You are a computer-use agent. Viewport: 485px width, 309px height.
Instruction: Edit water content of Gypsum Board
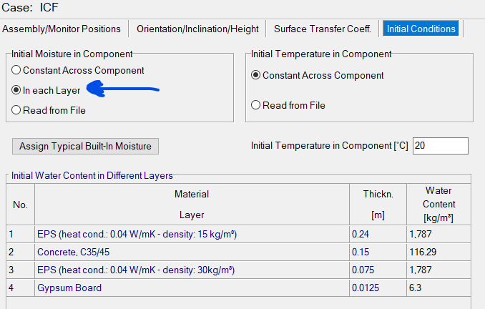(x=438, y=288)
